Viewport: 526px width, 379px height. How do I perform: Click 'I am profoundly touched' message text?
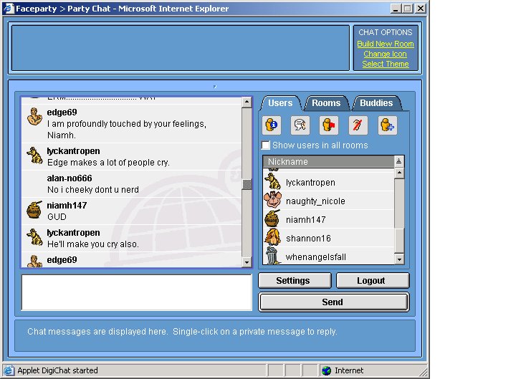[x=126, y=130]
